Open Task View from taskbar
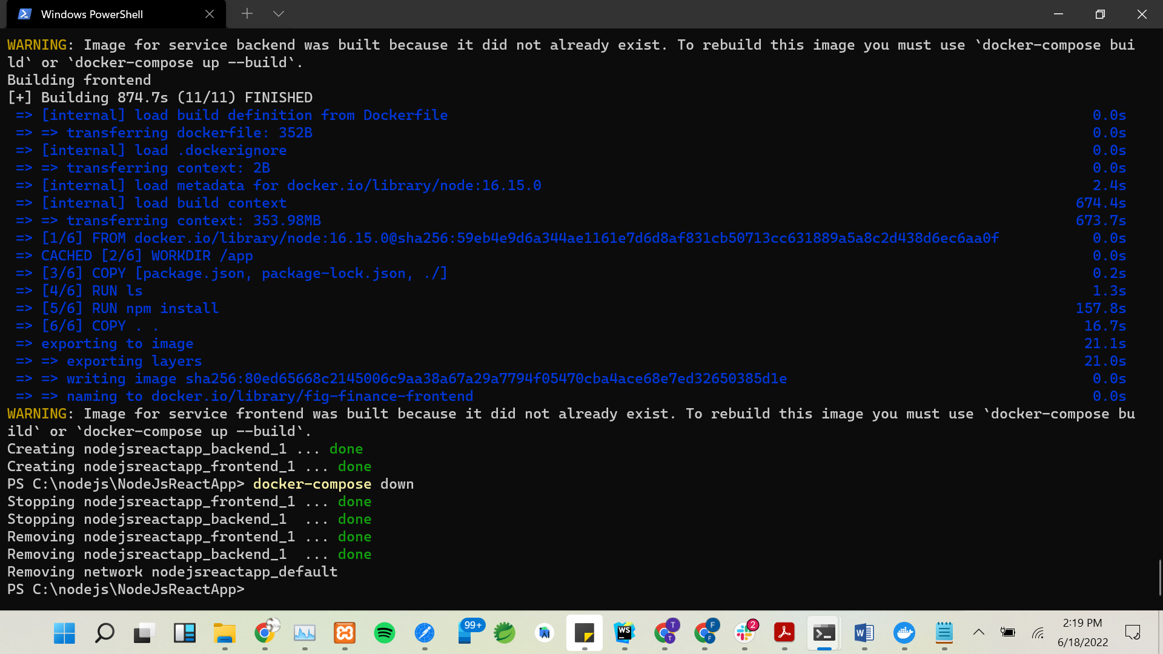Screen dimensions: 1163x654 144,633
